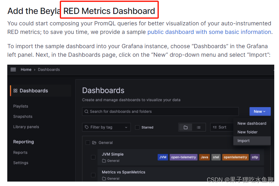279x186 pixels.
Task: Click the purple open-telemetry tag
Action: pyautogui.click(x=183, y=157)
